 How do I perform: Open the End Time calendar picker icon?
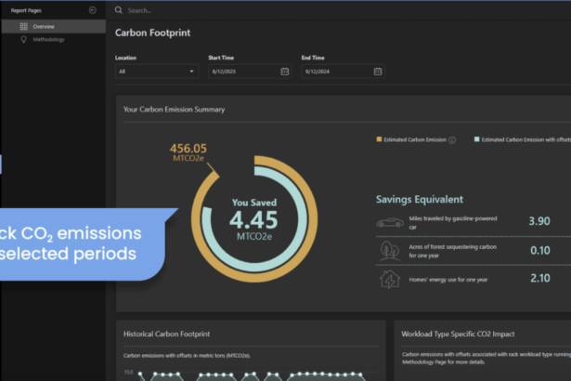click(x=378, y=72)
